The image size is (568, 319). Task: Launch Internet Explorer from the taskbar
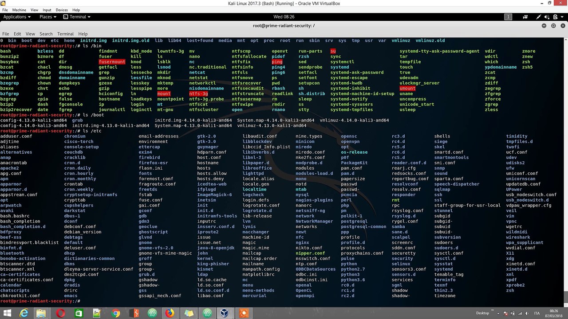point(24,313)
